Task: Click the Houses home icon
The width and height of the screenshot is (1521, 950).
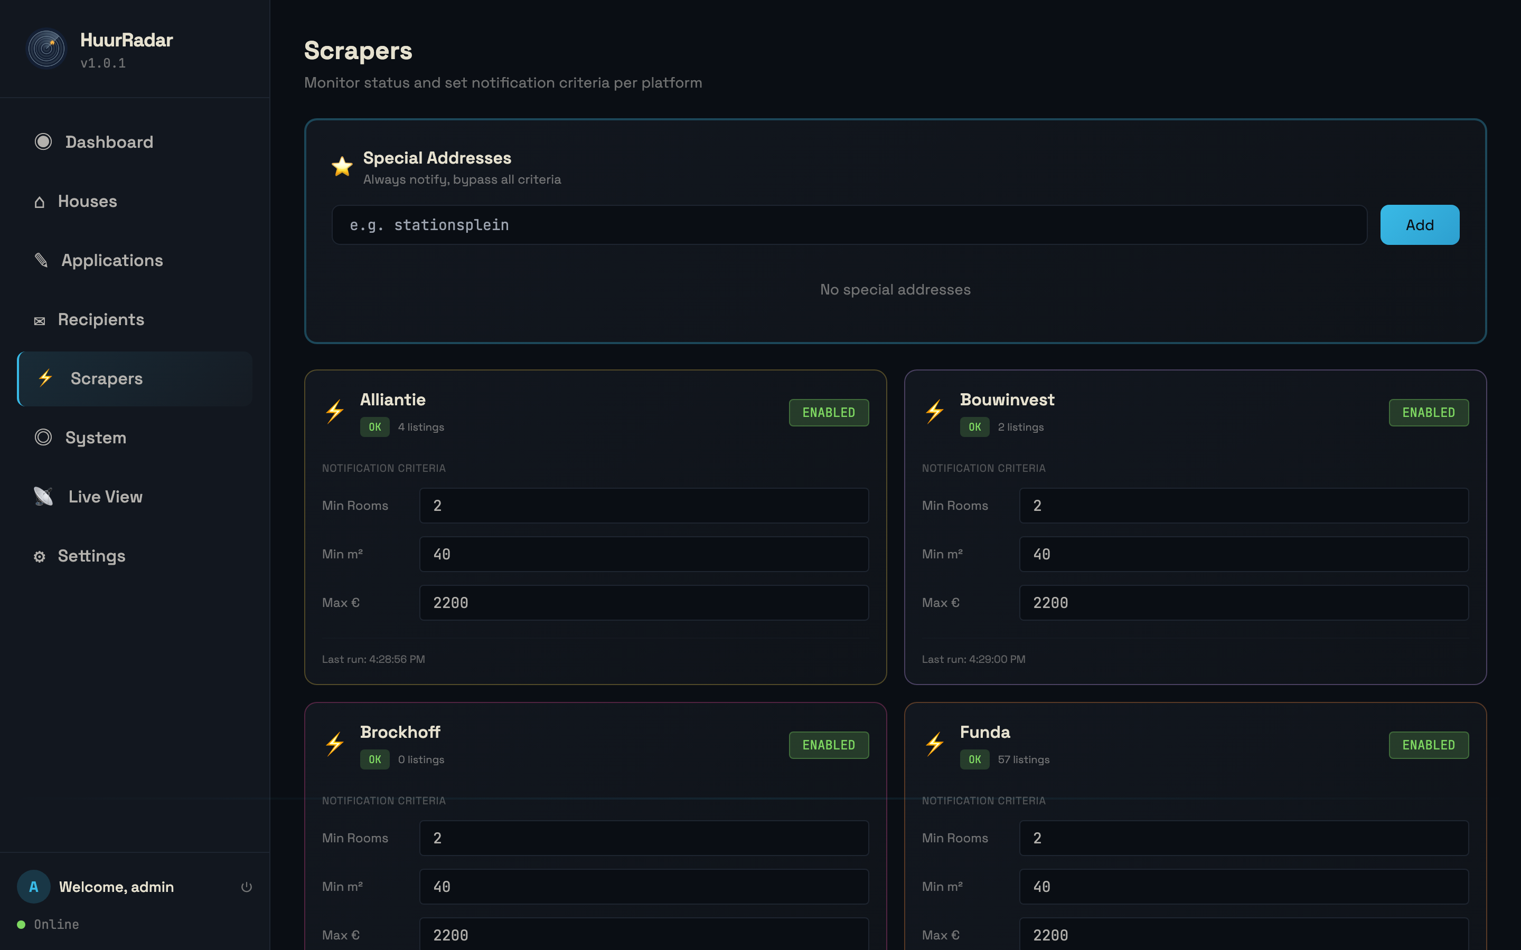Action: click(x=39, y=202)
